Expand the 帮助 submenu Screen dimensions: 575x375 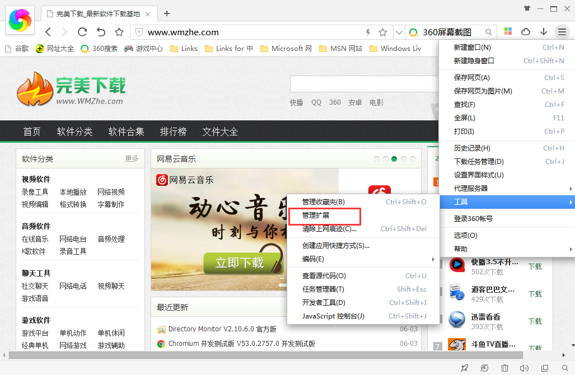[x=507, y=249]
